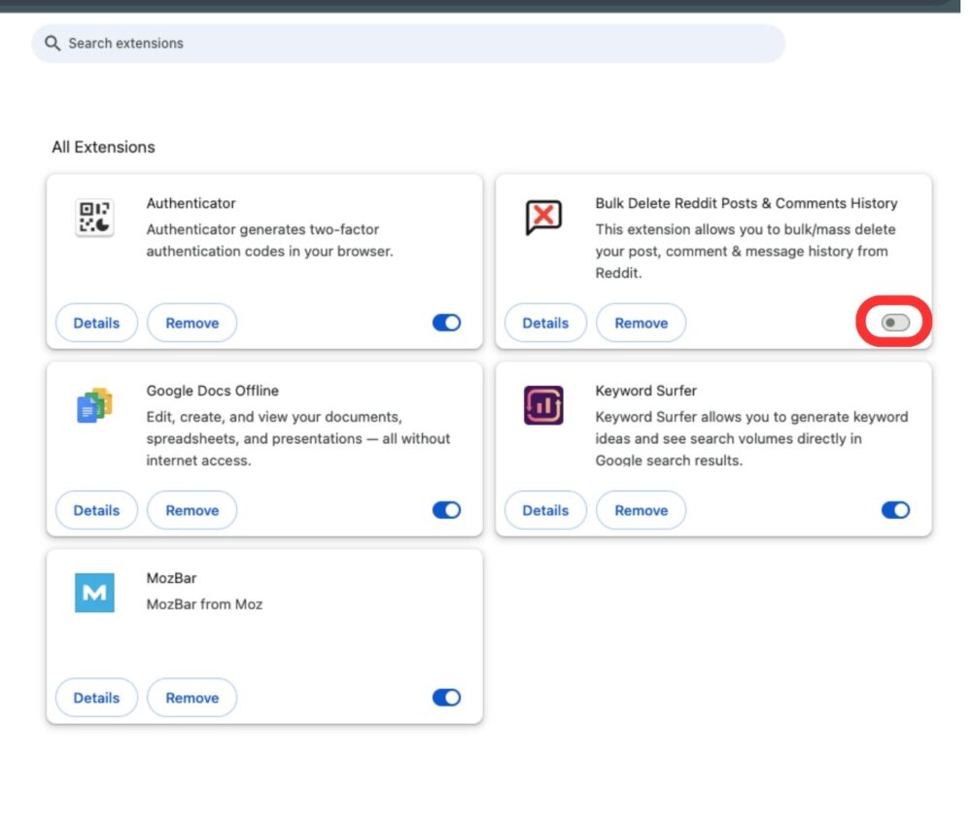The width and height of the screenshot is (972, 826).
Task: Open Details for MozBar
Action: pos(96,697)
